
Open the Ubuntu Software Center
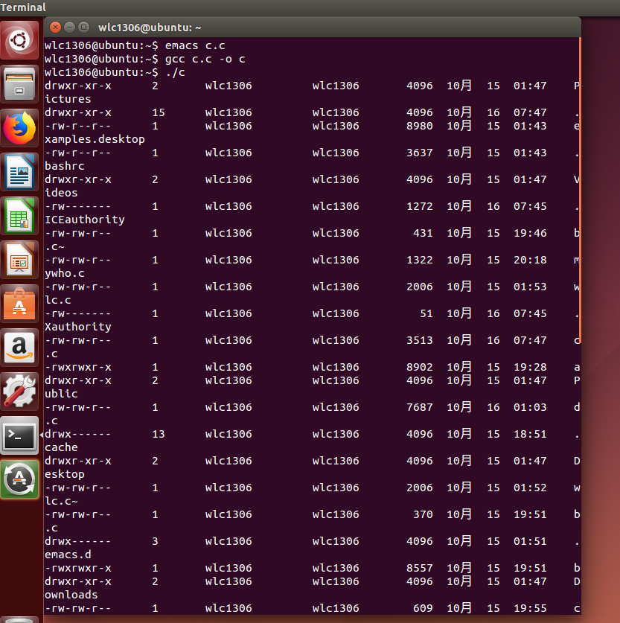click(x=19, y=304)
